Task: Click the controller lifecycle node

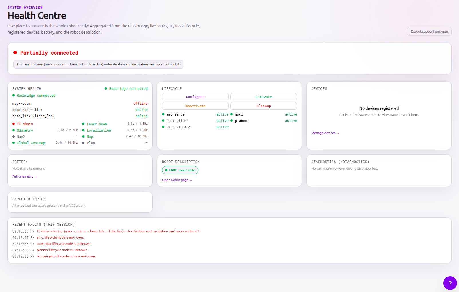Action: 195,121
